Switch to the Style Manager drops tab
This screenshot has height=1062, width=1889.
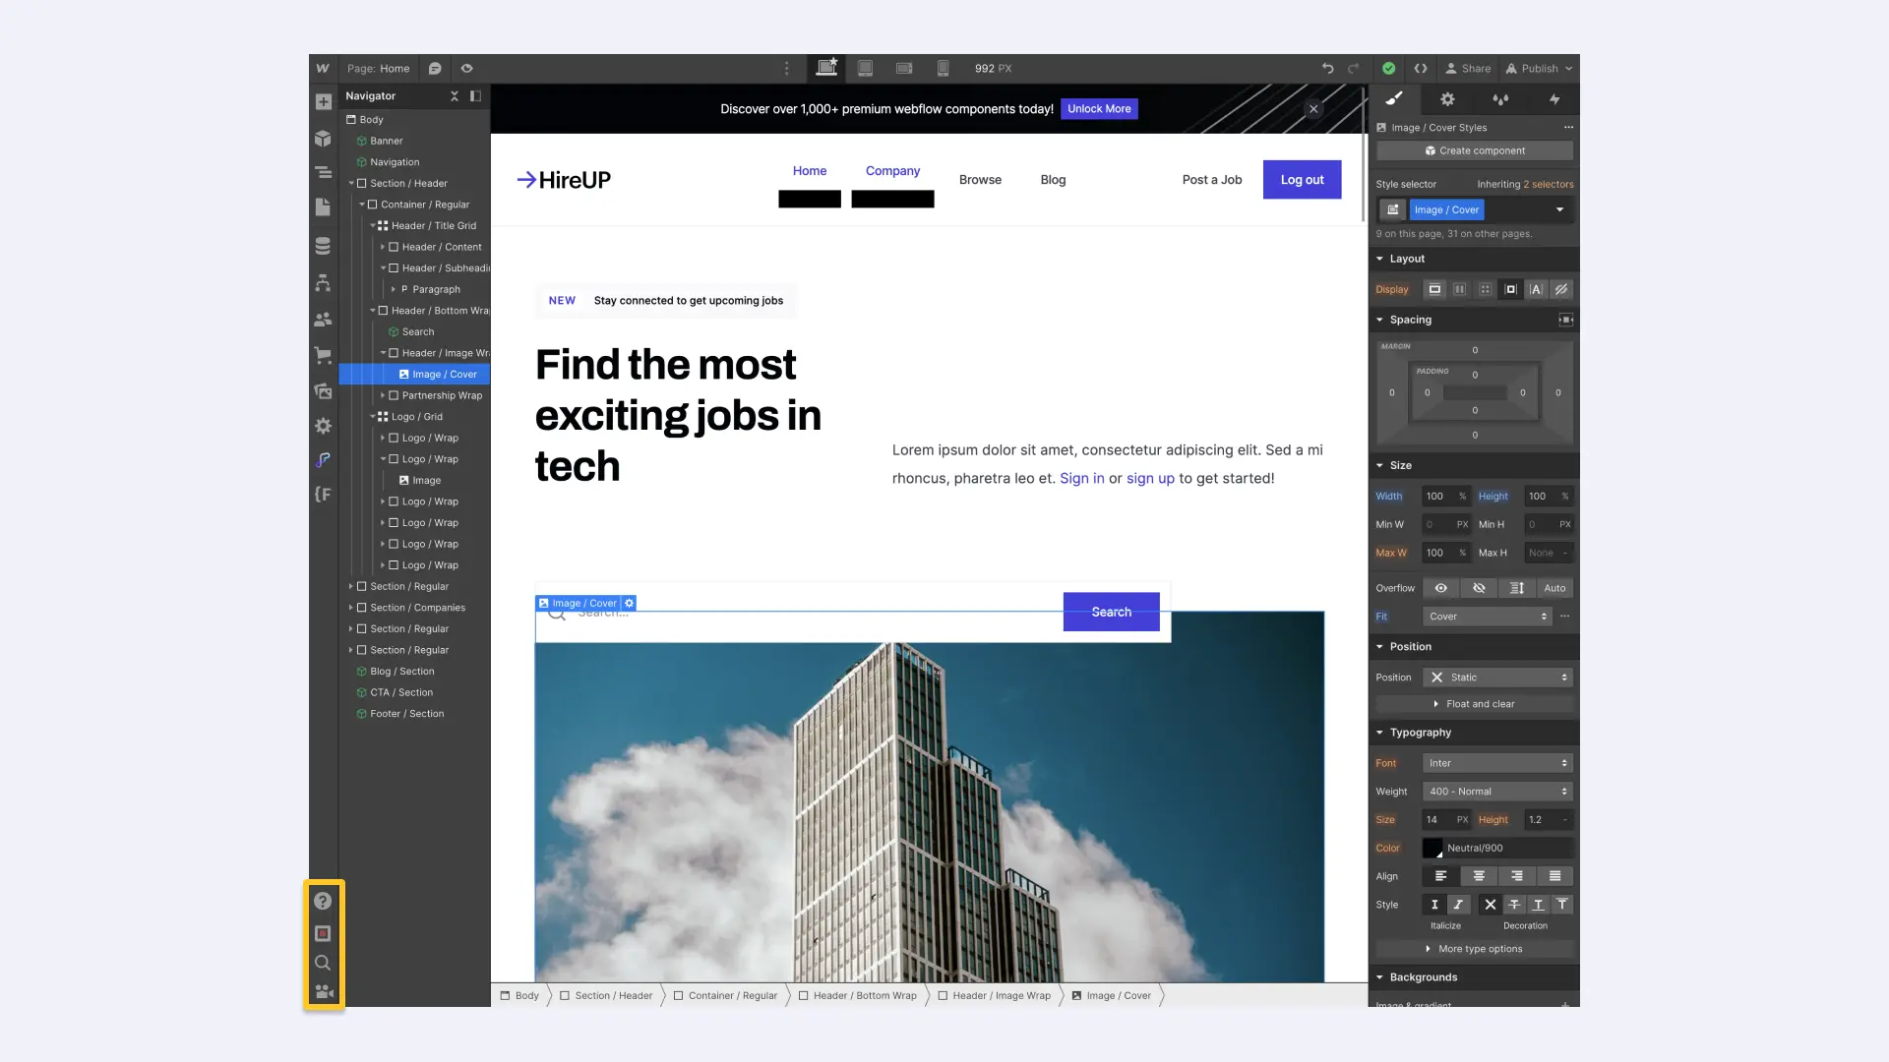[1500, 99]
